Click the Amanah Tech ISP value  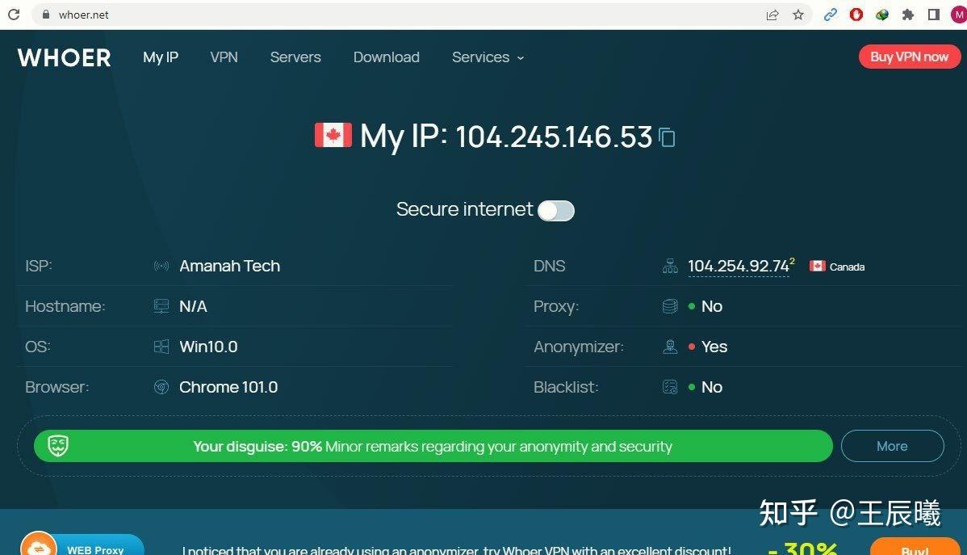pos(229,266)
